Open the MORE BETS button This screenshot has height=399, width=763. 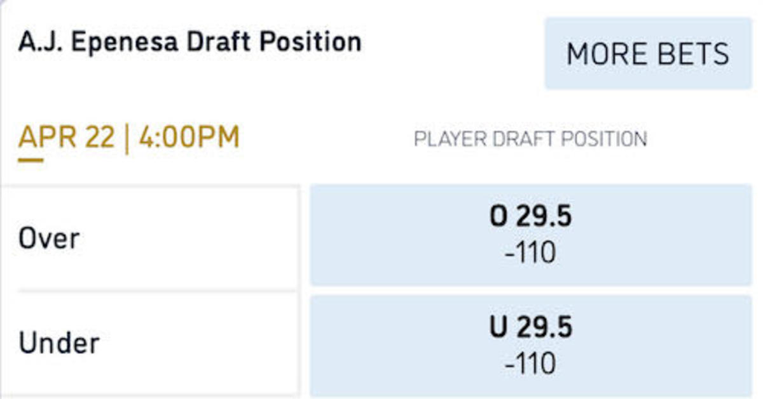[648, 53]
